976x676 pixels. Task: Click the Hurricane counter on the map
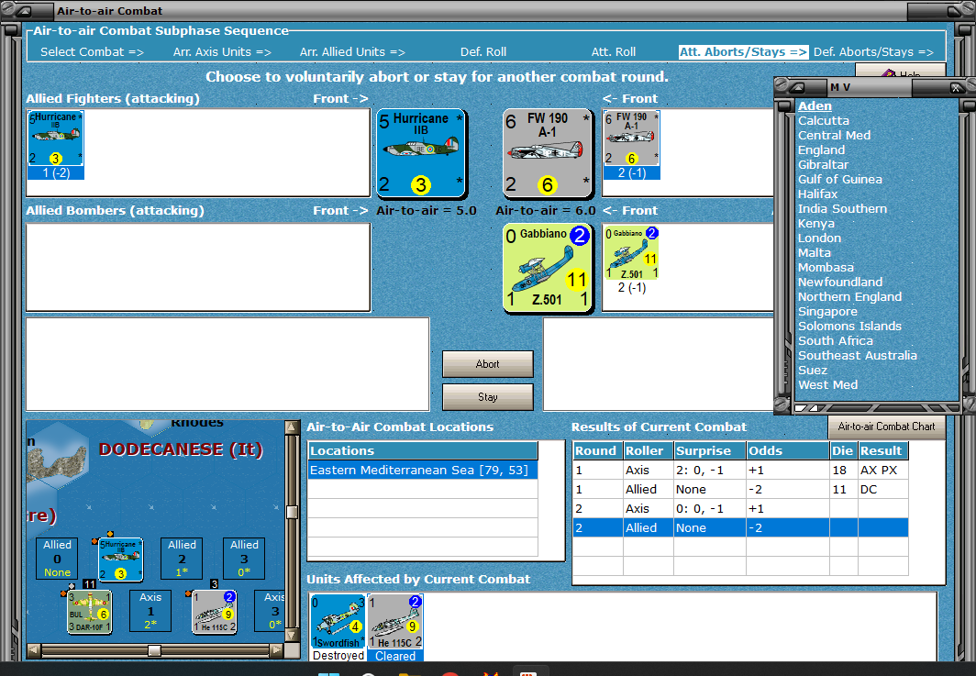coord(121,560)
